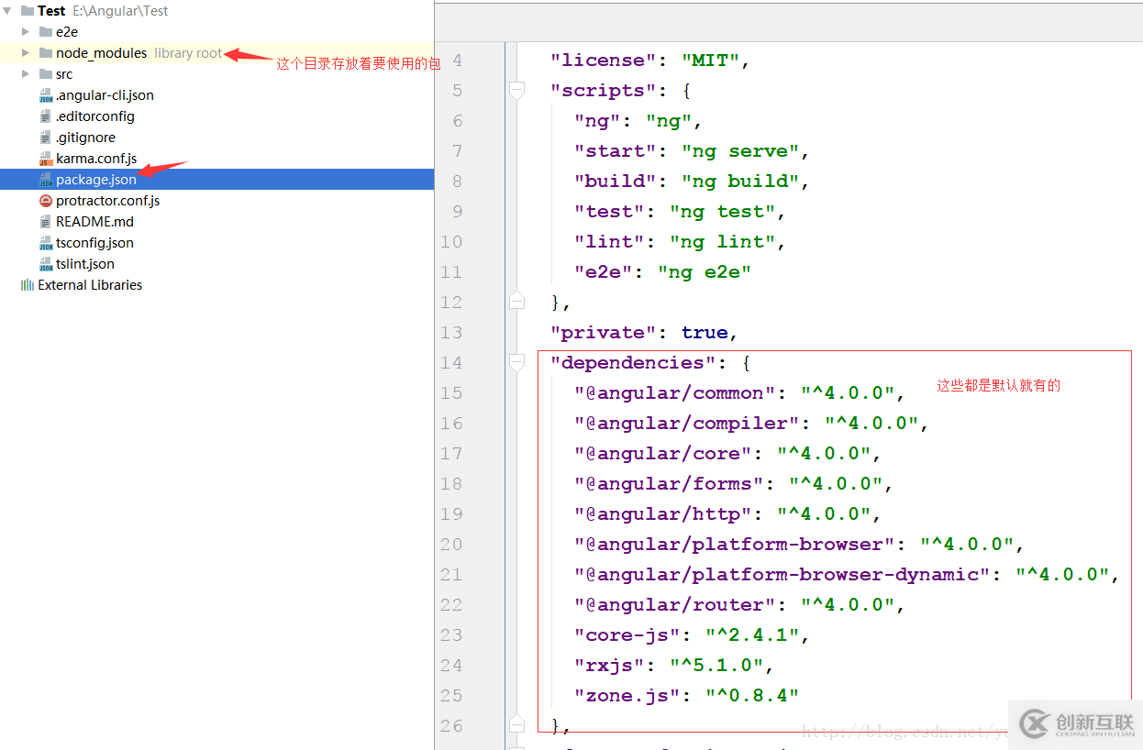
Task: Click the package.json file icon
Action: pyautogui.click(x=46, y=180)
